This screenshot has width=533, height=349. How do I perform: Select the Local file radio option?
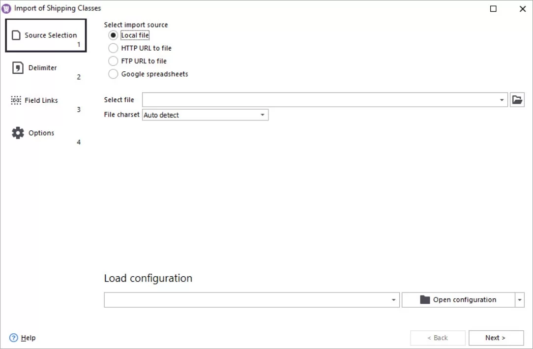coord(113,35)
